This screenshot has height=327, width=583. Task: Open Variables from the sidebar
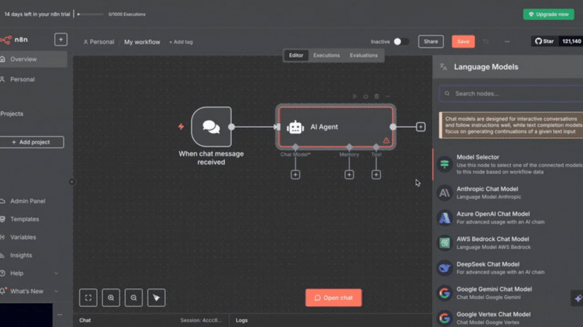click(x=33, y=237)
